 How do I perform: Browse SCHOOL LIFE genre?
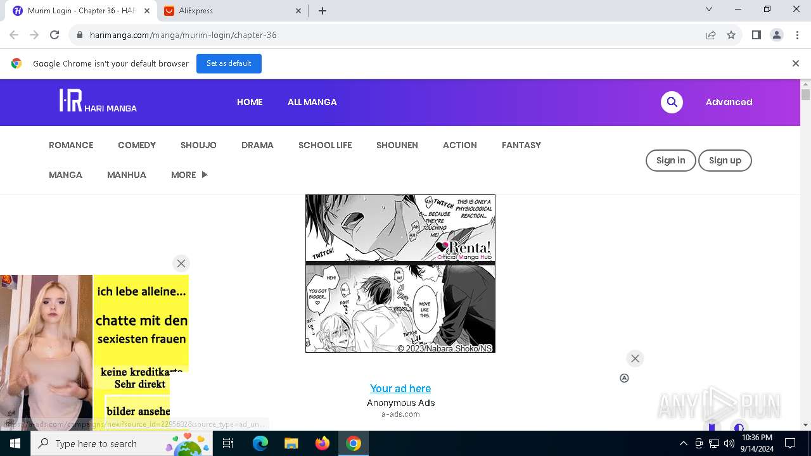click(325, 145)
